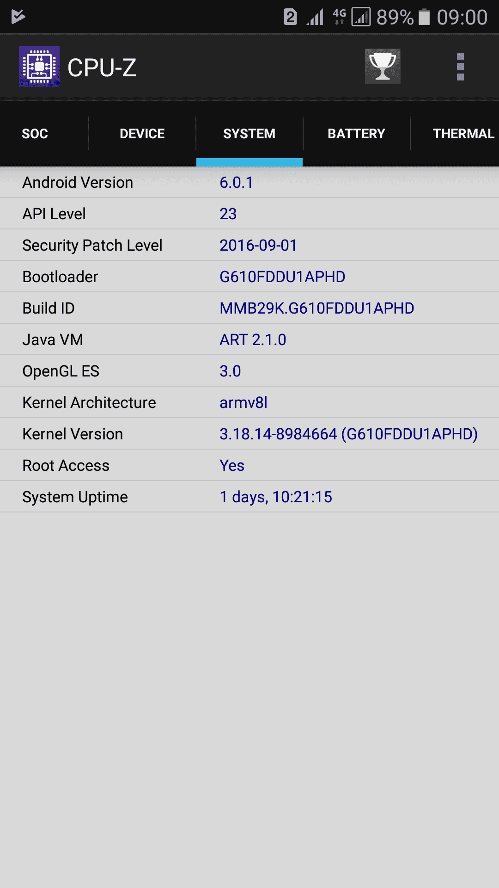Tap uptime value 1 days, 10:21:15
Image resolution: width=499 pixels, height=888 pixels.
pyautogui.click(x=276, y=497)
